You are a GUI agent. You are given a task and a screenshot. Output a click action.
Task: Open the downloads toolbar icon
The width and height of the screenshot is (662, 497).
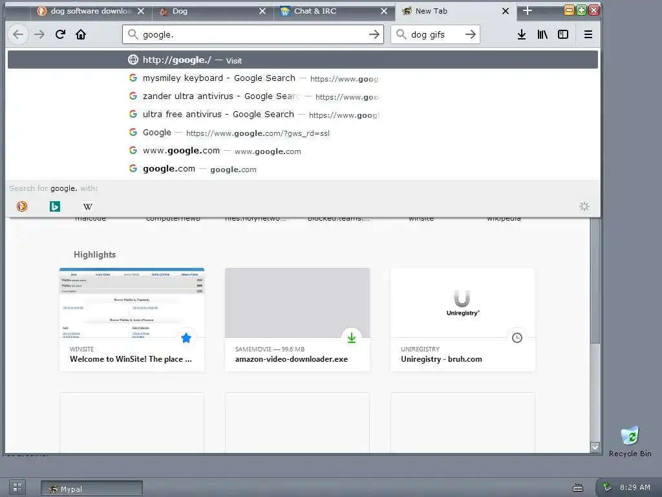click(522, 35)
